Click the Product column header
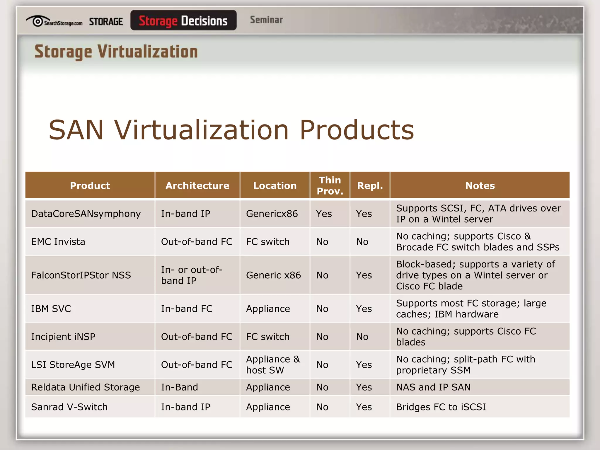The image size is (600, 450). [x=90, y=185]
